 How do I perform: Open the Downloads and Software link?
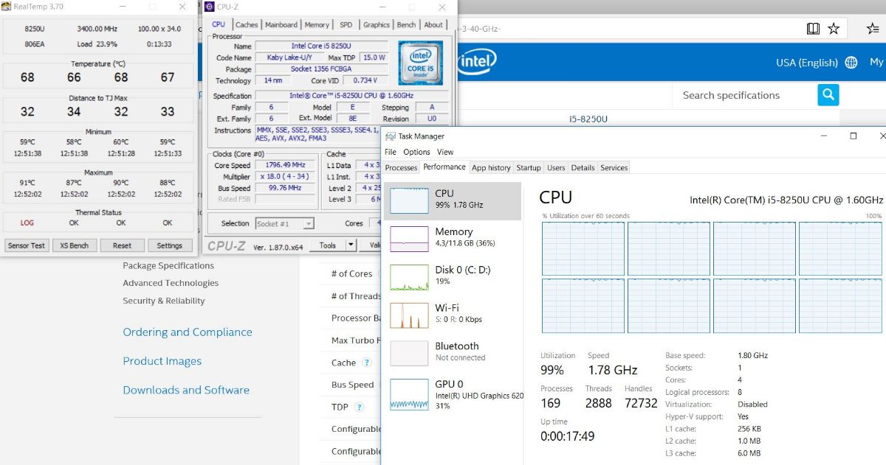186,390
